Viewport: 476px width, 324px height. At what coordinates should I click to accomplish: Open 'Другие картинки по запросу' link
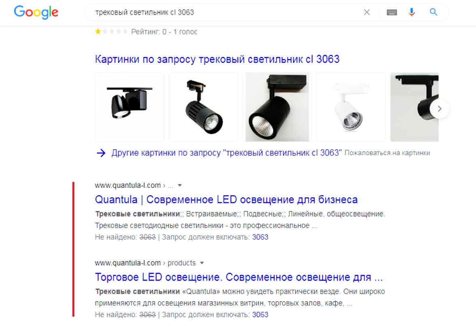(x=226, y=153)
